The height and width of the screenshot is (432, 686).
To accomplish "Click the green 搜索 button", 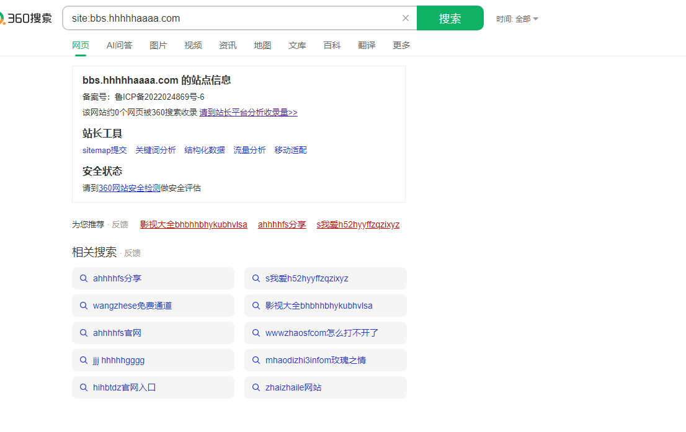I will point(450,18).
